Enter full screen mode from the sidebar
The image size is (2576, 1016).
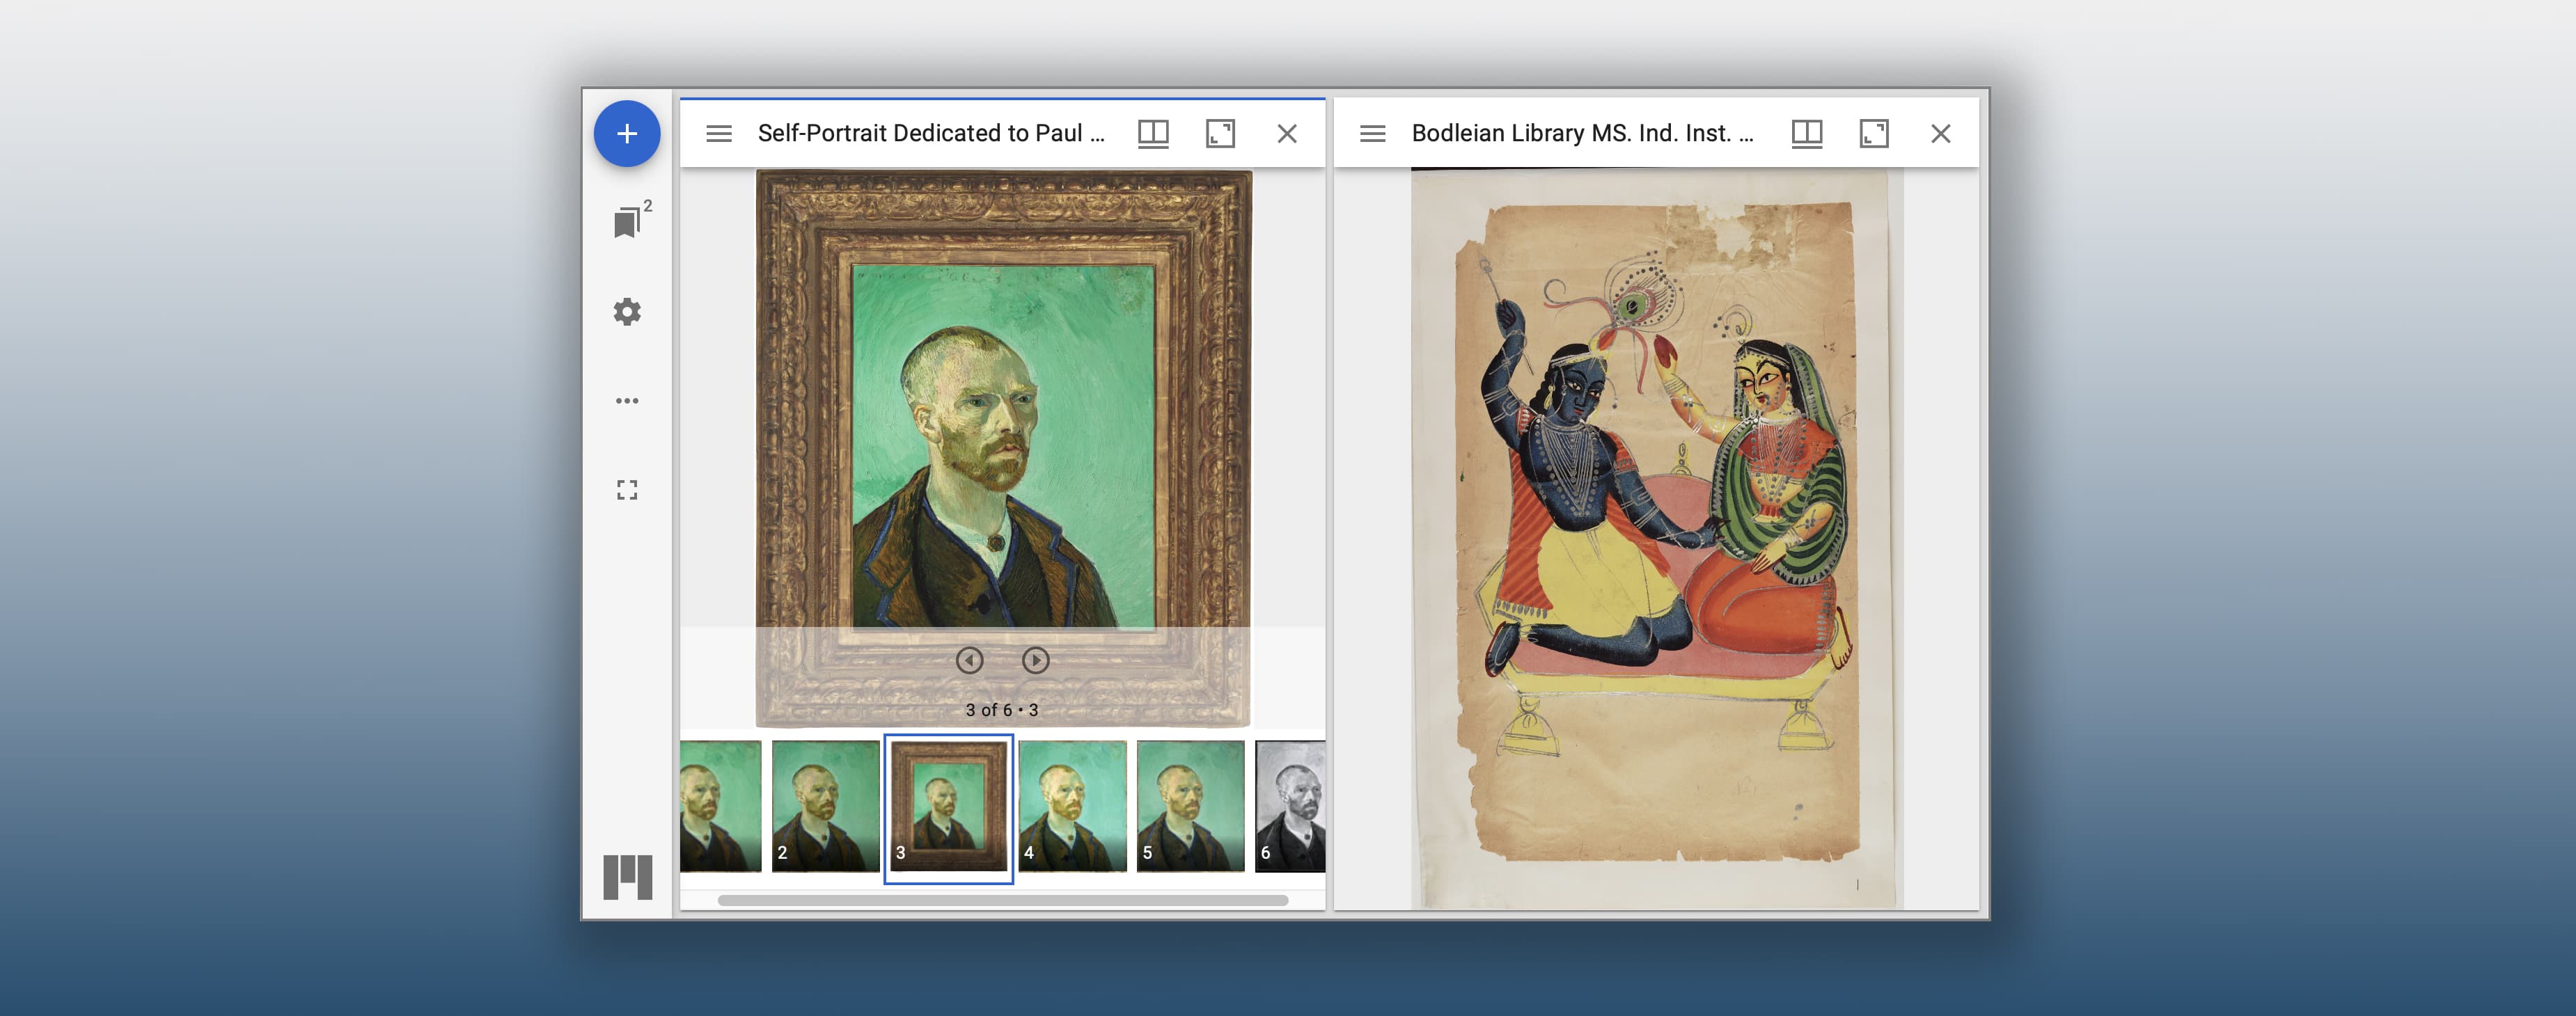[627, 489]
